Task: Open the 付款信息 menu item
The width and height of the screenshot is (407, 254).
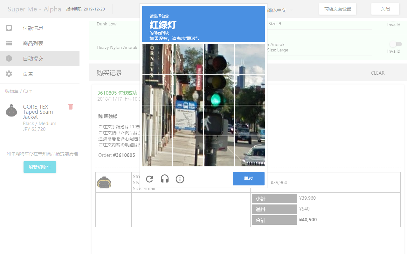Action: 40,28
